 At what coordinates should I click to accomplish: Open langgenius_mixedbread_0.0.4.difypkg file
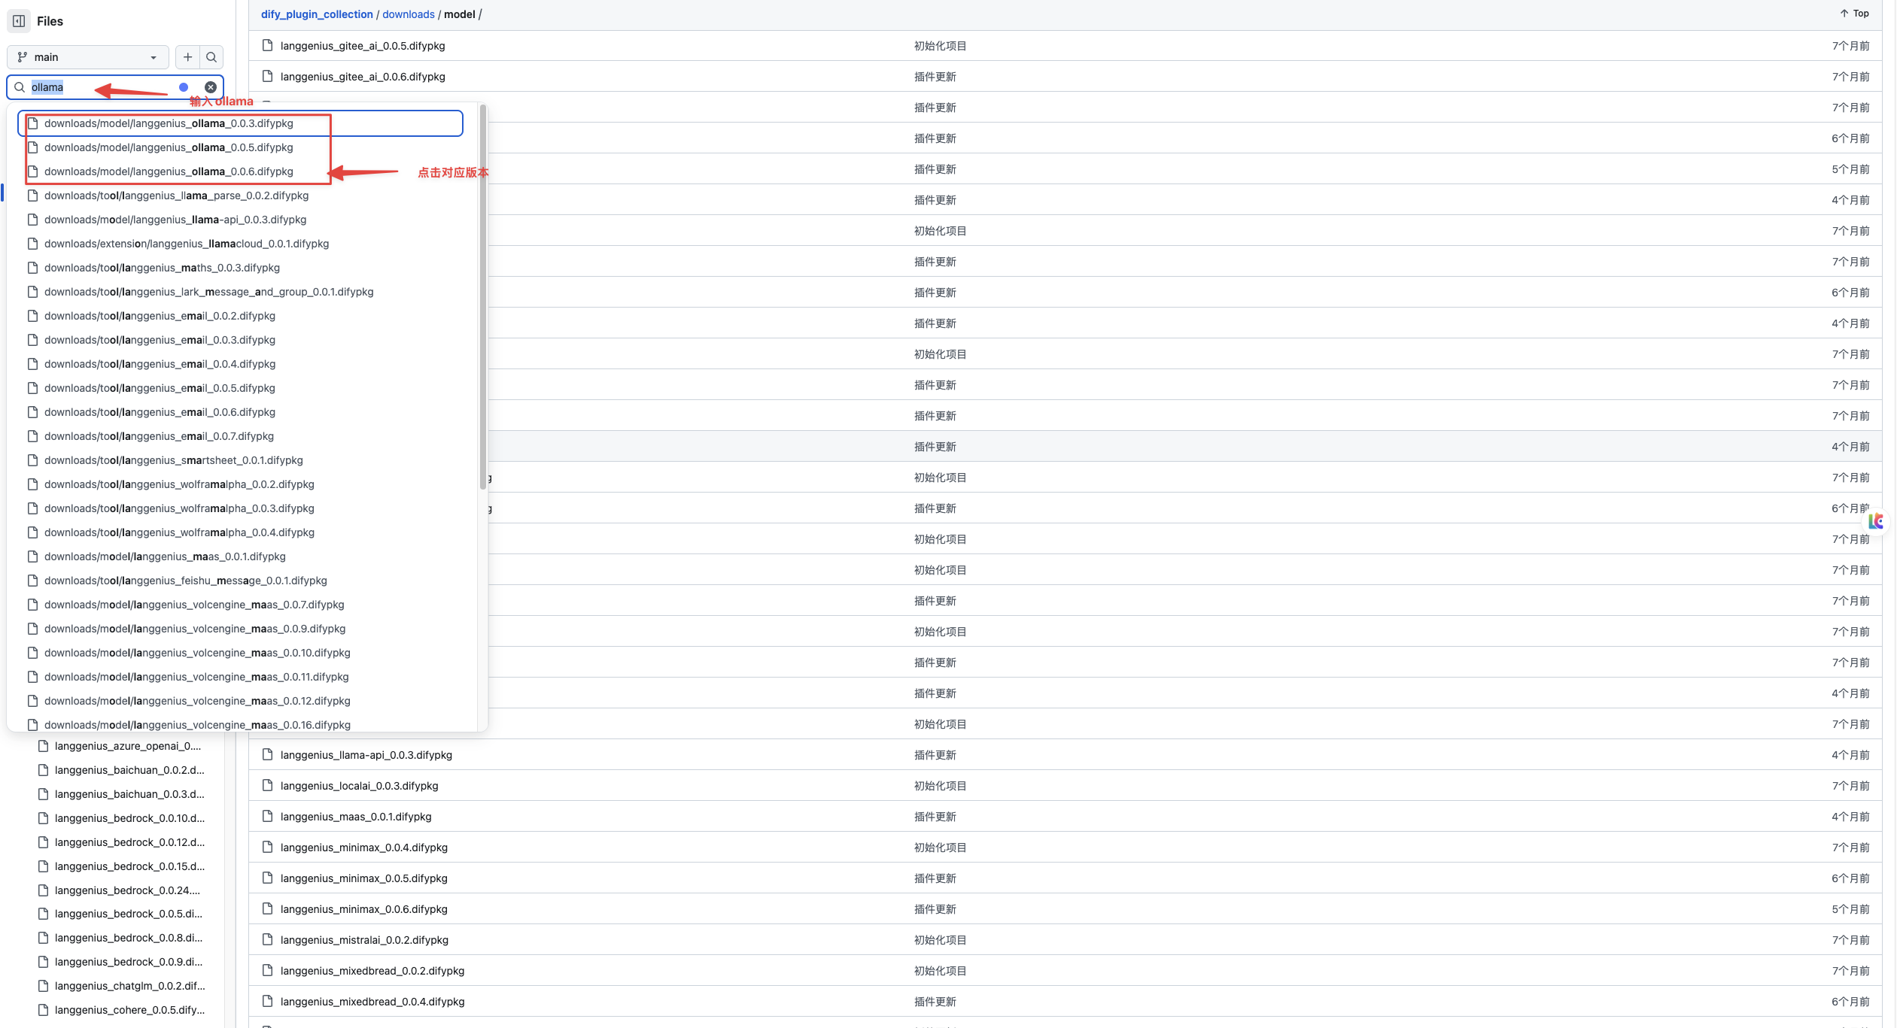(x=372, y=1002)
